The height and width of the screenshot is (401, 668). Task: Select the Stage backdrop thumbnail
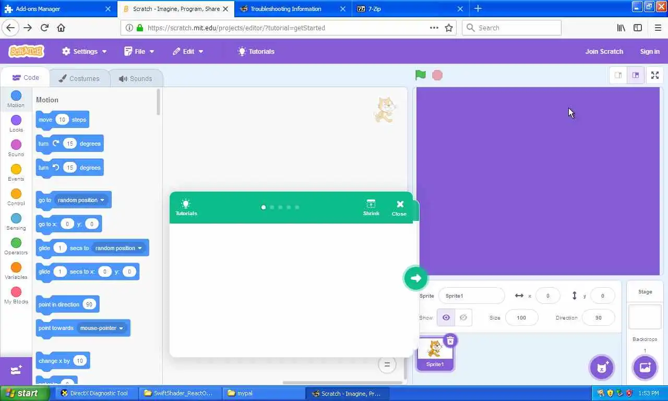pyautogui.click(x=645, y=317)
